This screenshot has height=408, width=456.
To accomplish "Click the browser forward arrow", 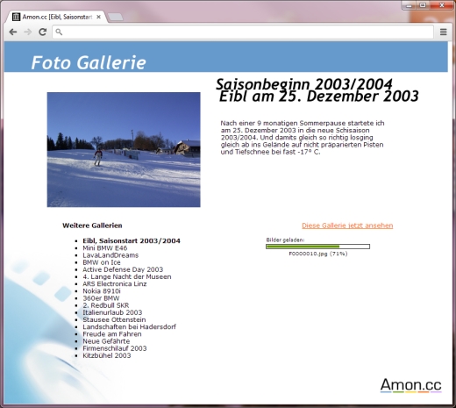I will [28, 32].
